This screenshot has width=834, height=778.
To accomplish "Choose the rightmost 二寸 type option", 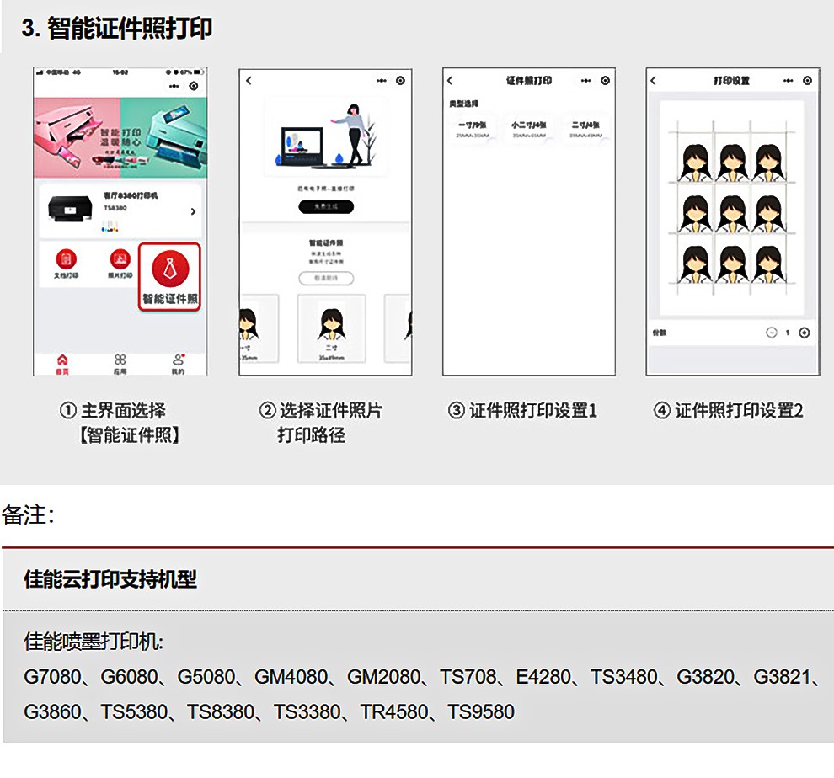I will (x=584, y=129).
